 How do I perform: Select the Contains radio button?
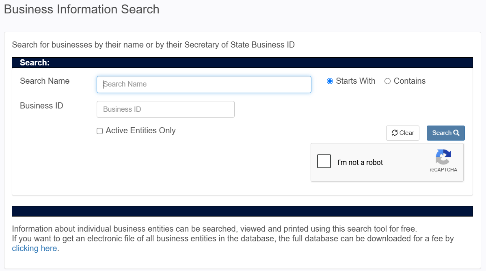[x=387, y=81]
